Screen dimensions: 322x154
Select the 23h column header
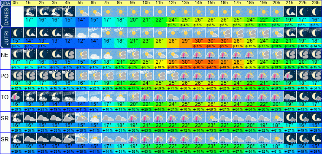(x=315, y=3)
